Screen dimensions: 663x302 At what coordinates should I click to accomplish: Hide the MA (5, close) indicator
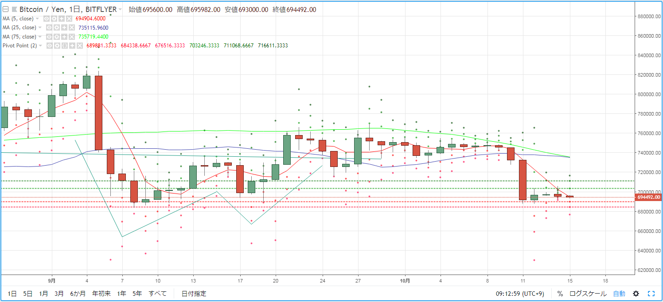click(47, 19)
